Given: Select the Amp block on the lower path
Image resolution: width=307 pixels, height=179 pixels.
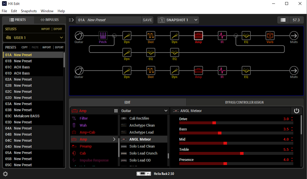Looking at the screenshot, I should (x=198, y=70).
